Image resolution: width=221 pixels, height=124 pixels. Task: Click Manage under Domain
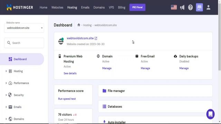tap(107, 68)
